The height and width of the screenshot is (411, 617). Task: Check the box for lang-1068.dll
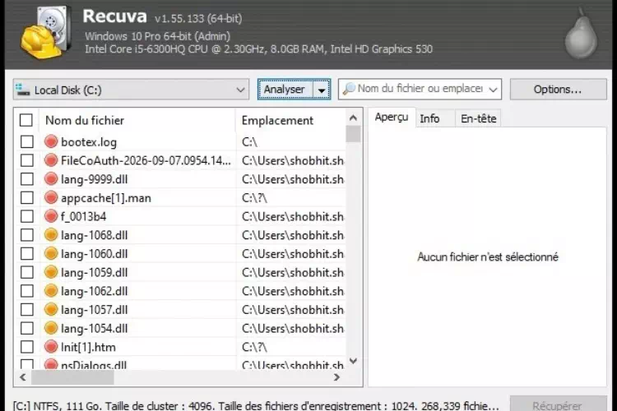[27, 235]
